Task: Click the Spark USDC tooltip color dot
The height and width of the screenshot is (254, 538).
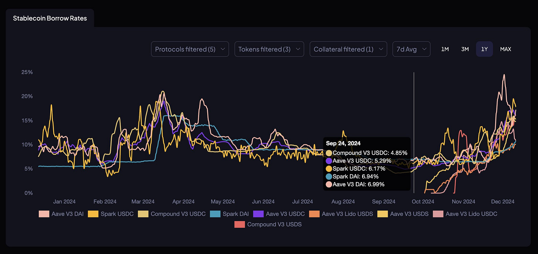Action: [x=329, y=168]
